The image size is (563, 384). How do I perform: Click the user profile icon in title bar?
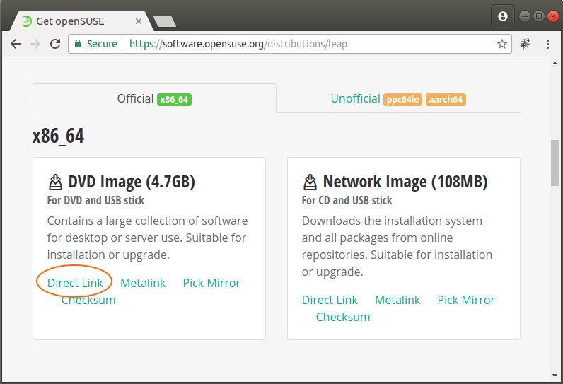click(x=503, y=16)
